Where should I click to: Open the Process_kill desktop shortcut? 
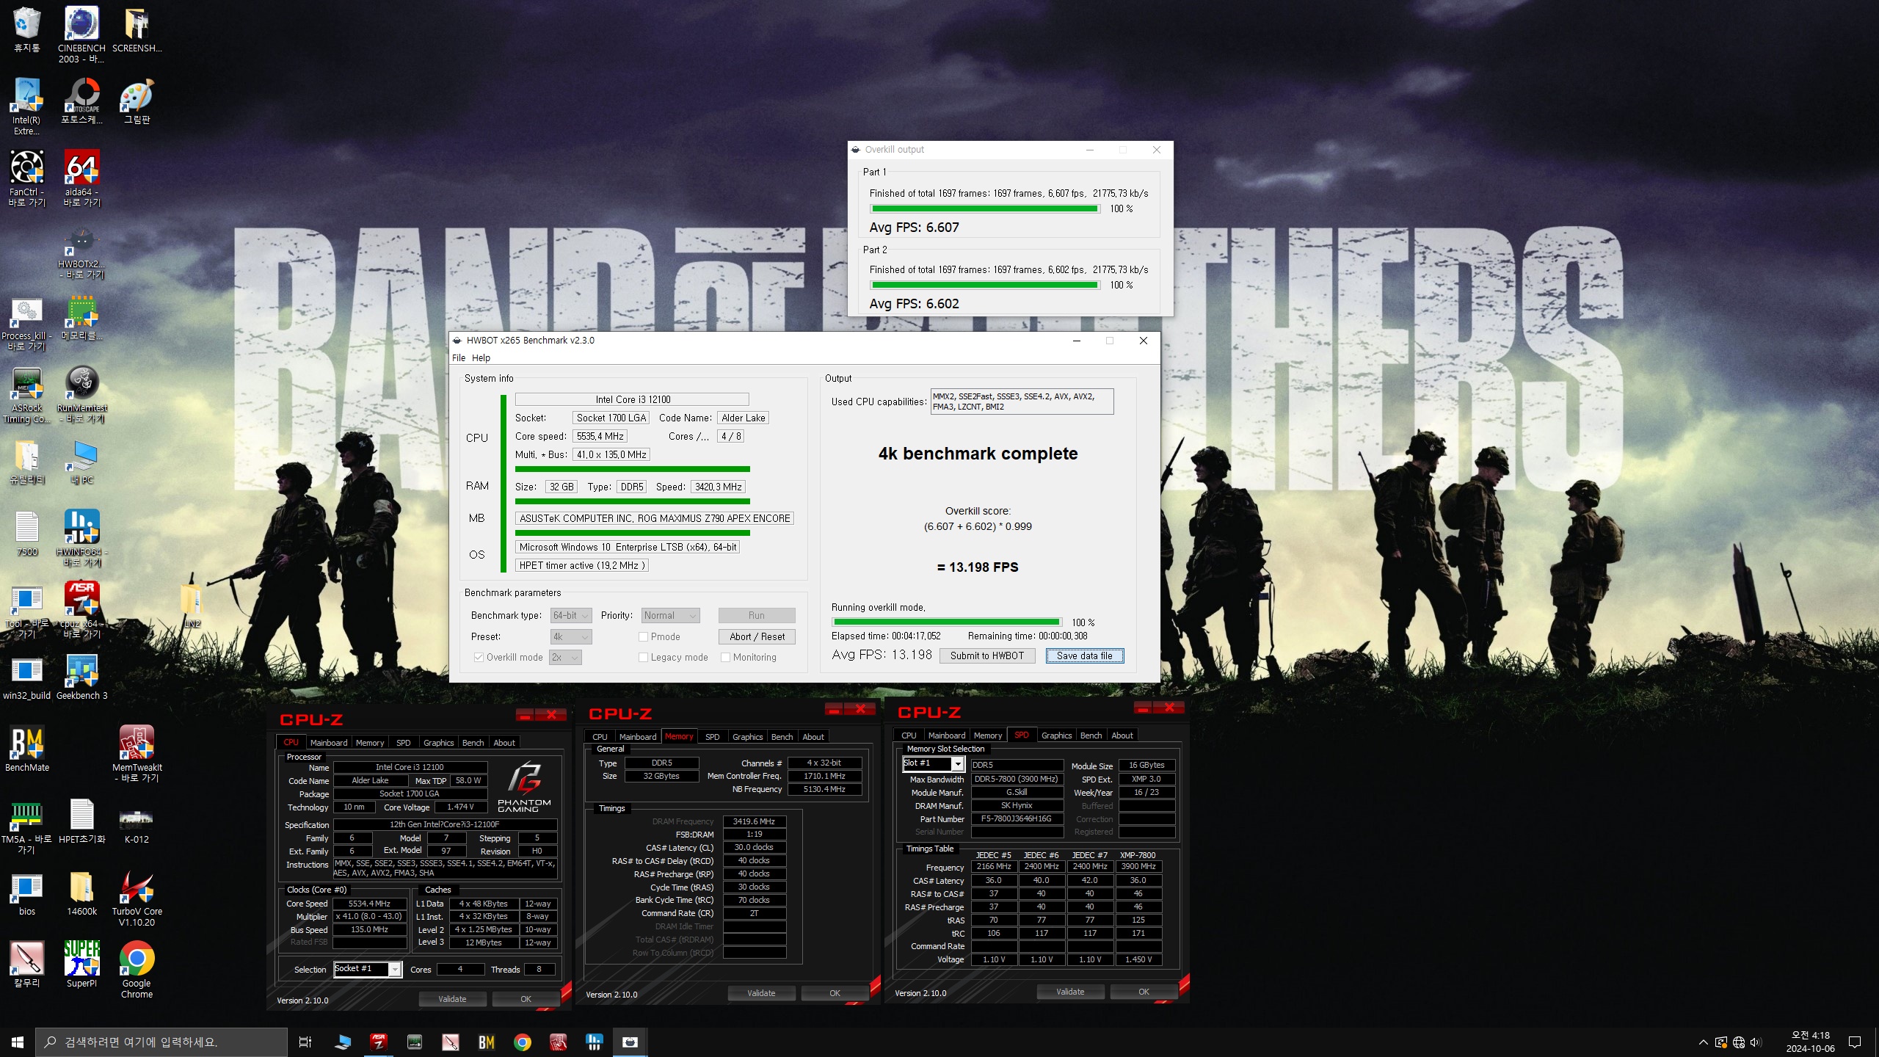click(x=26, y=323)
